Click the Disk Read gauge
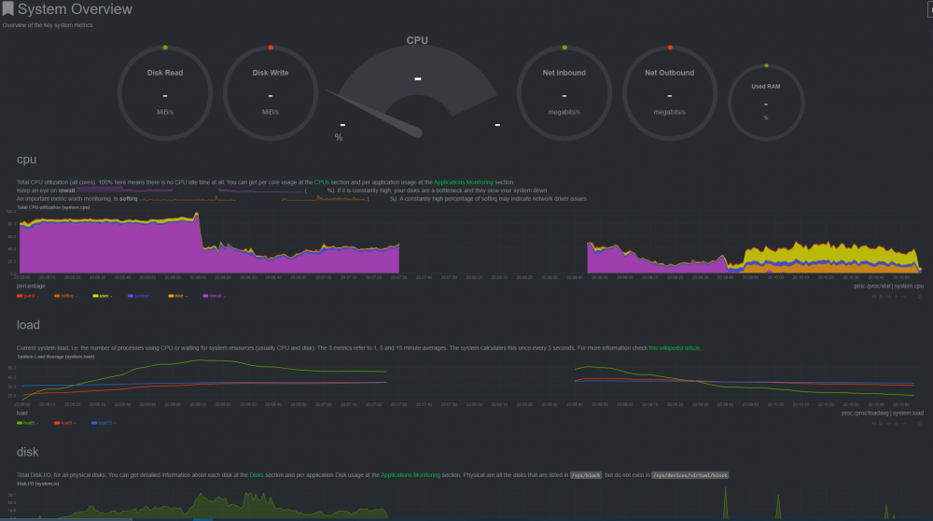Image resolution: width=933 pixels, height=521 pixels. point(165,92)
